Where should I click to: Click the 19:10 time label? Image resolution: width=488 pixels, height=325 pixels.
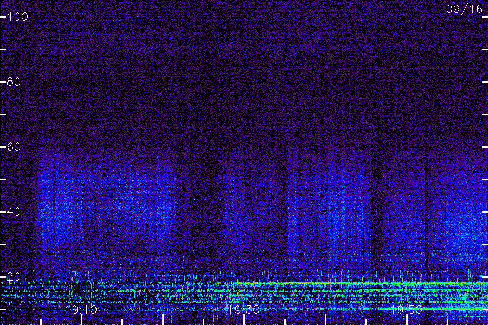[x=81, y=309]
